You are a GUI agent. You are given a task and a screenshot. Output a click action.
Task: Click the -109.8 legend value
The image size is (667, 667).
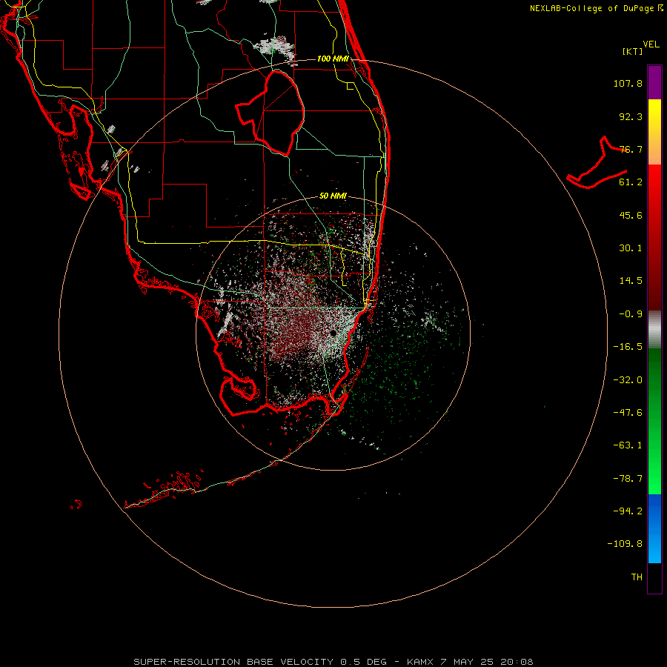pos(625,544)
